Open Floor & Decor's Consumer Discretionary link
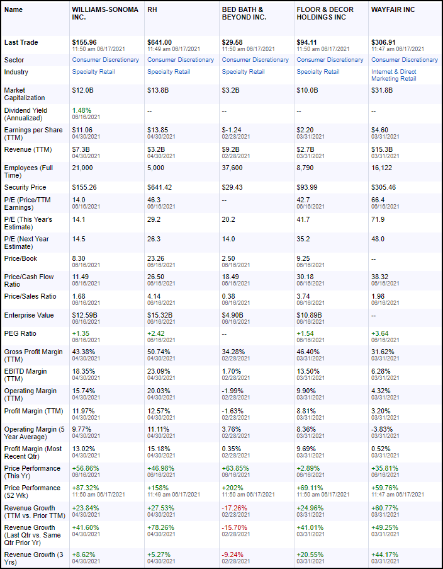This screenshot has width=443, height=569. click(x=330, y=60)
